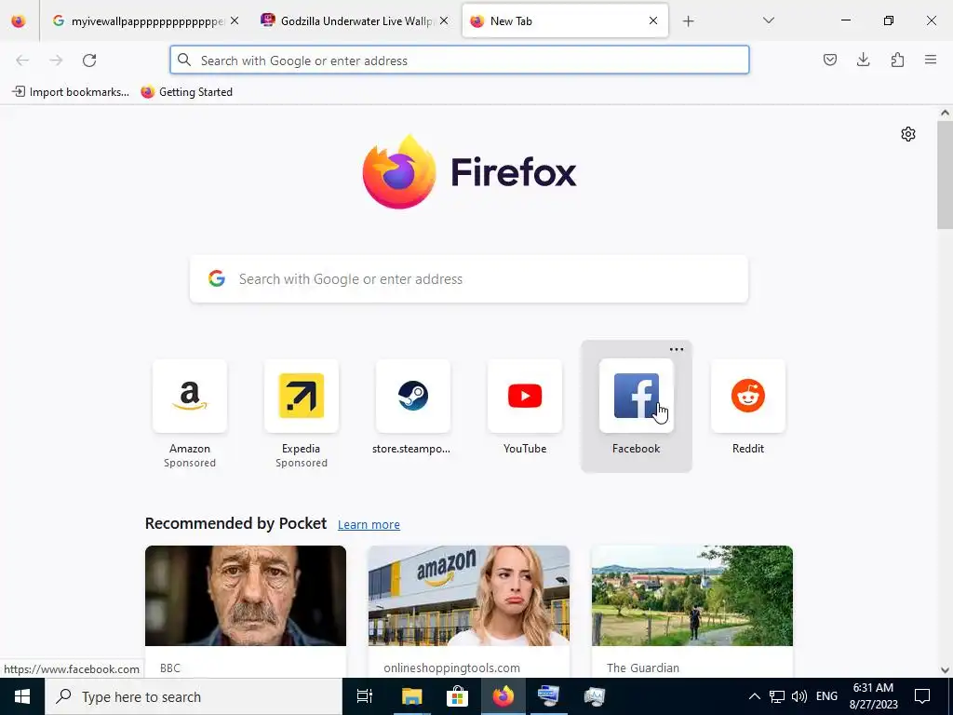
Task: Open new tab page settings gear
Action: [x=908, y=134]
